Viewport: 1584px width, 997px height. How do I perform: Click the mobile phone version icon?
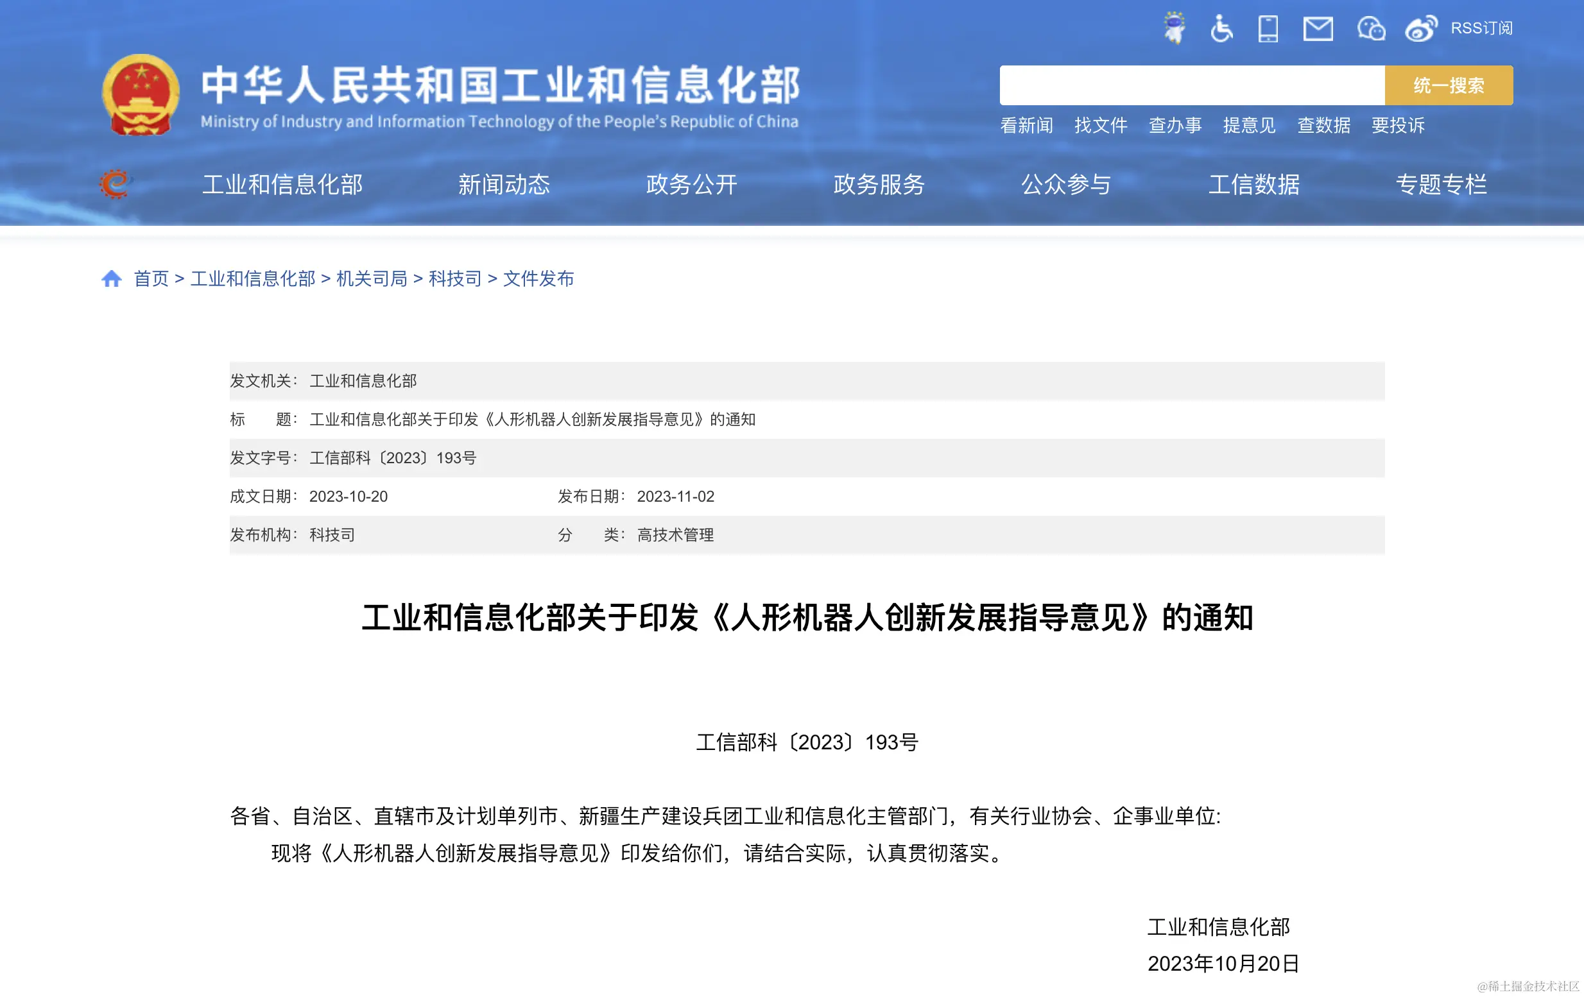click(1268, 28)
